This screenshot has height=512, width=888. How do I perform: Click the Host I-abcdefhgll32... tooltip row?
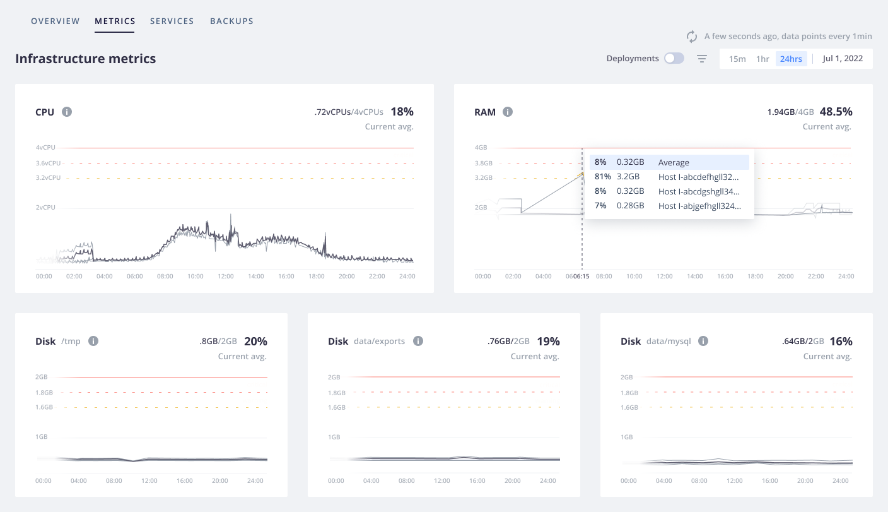(x=669, y=177)
